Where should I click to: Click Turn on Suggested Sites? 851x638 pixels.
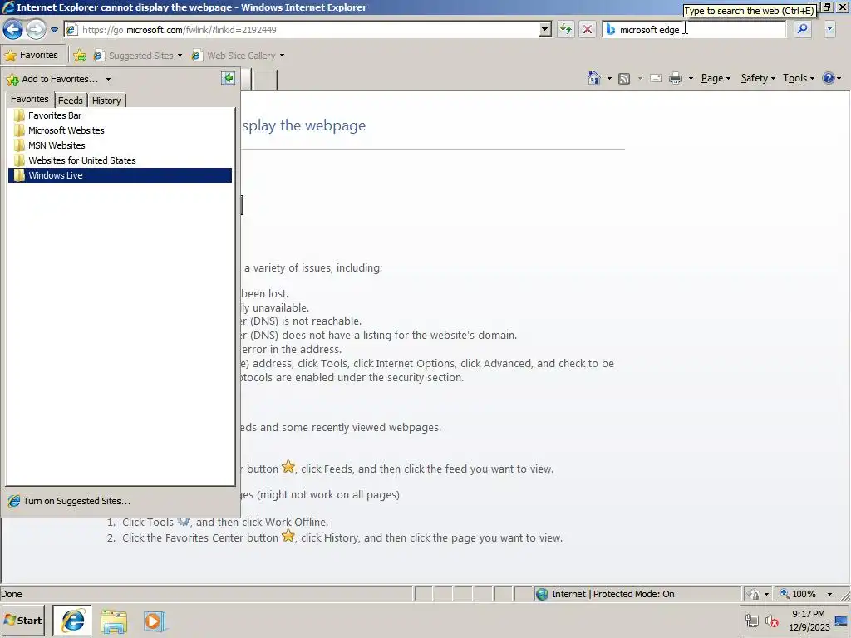pyautogui.click(x=70, y=501)
